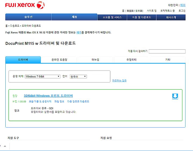The width and height of the screenshot is (193, 151).
Task: Click the 로그인 link
Action: (182, 11)
